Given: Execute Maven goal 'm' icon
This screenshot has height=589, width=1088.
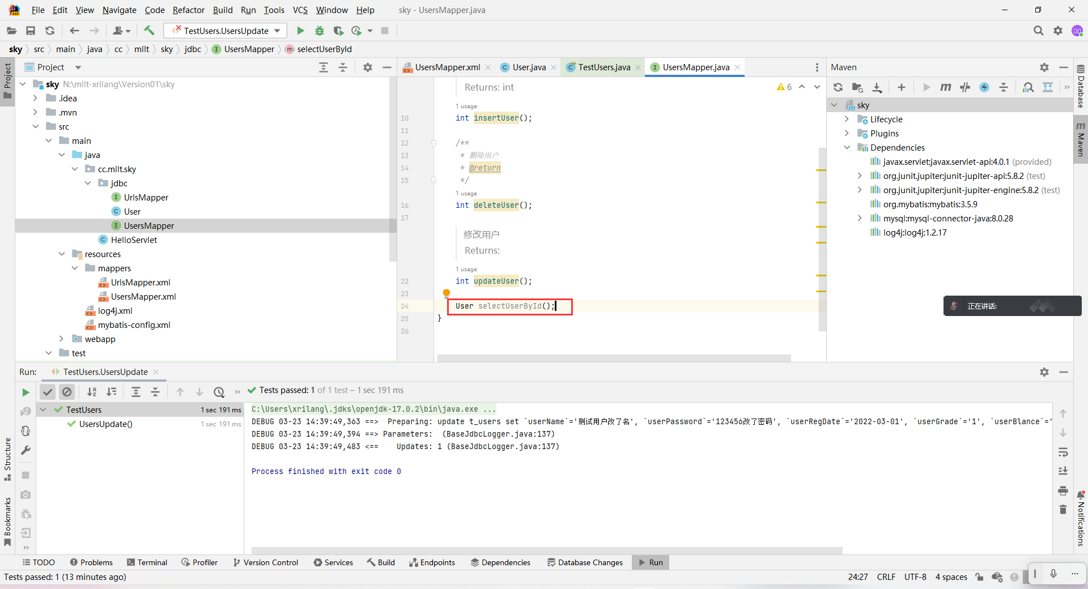Looking at the screenshot, I should 946,87.
